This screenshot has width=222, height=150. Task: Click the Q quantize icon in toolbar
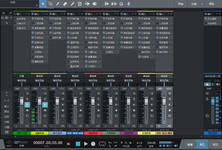tap(121, 4)
